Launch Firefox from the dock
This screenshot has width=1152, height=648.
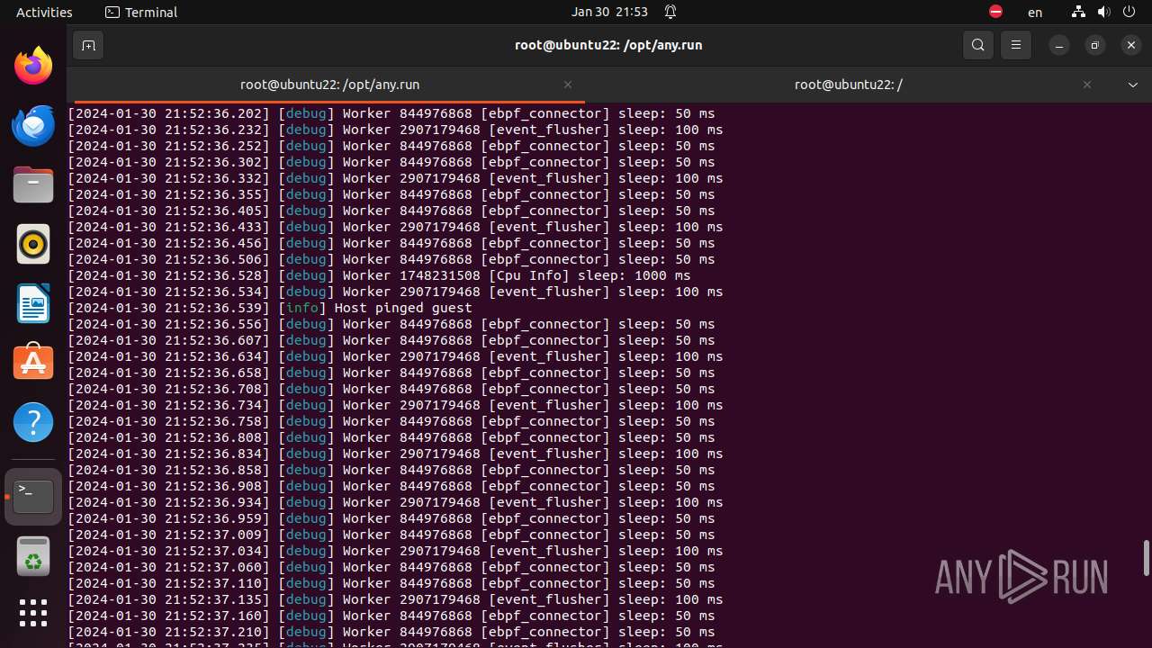pyautogui.click(x=33, y=66)
